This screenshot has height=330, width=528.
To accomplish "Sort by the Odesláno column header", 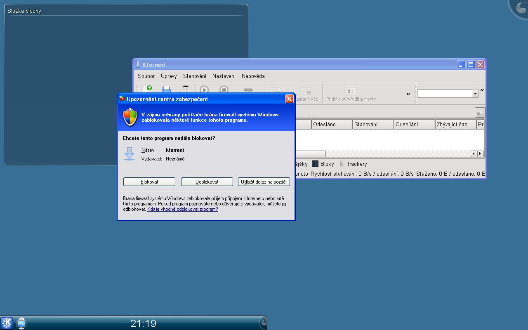I will coord(332,124).
